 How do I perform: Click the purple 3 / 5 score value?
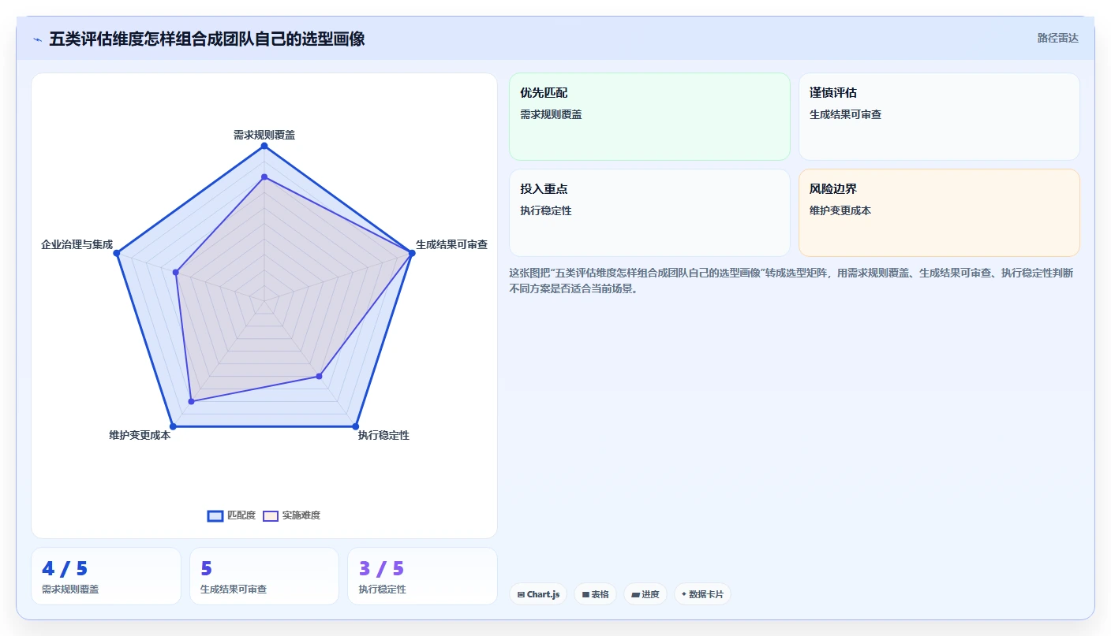coord(381,568)
